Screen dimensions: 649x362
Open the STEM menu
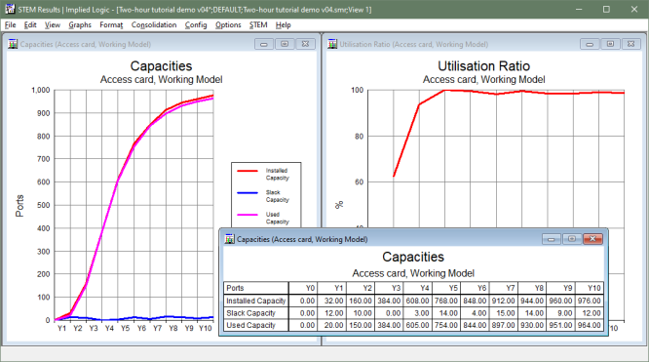(258, 25)
